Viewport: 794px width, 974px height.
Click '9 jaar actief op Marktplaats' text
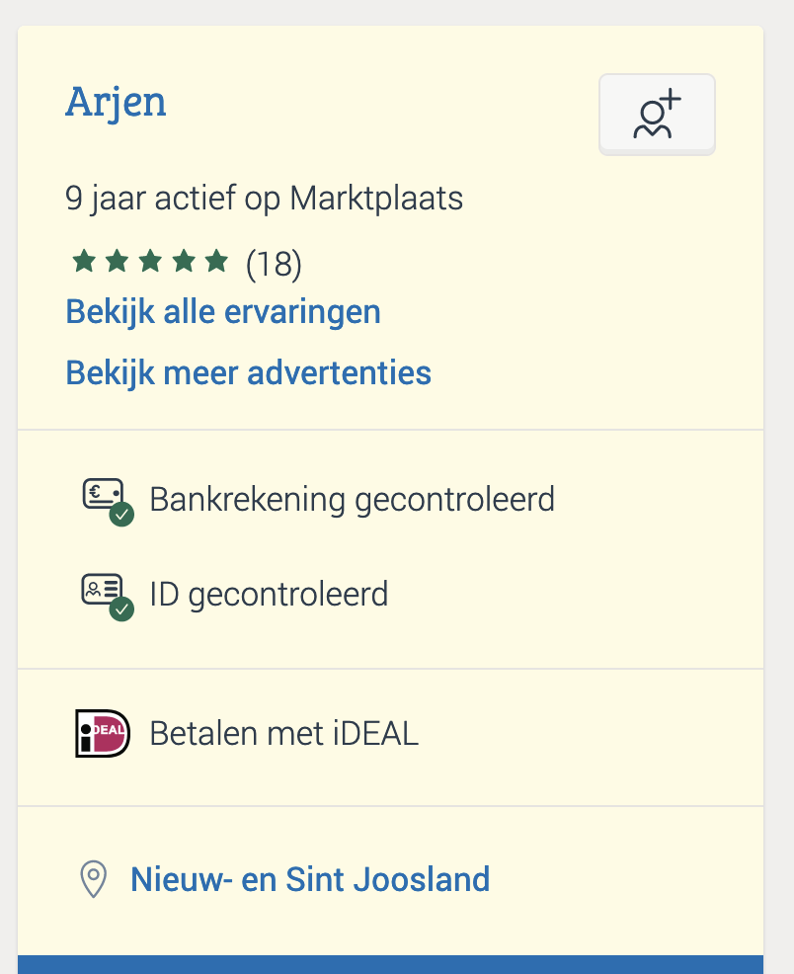(264, 199)
